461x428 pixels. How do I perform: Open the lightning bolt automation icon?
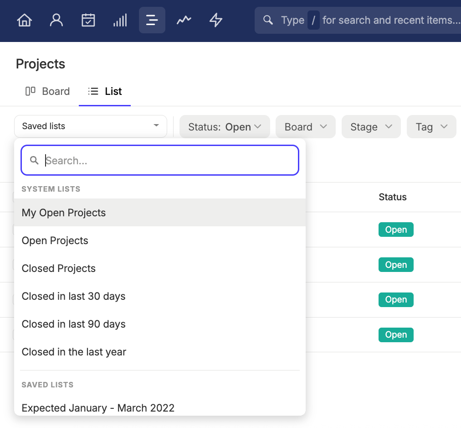tap(216, 21)
